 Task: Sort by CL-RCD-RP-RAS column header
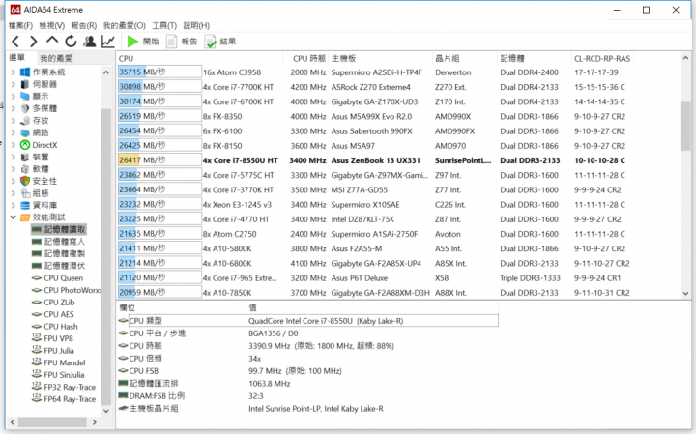(x=602, y=59)
